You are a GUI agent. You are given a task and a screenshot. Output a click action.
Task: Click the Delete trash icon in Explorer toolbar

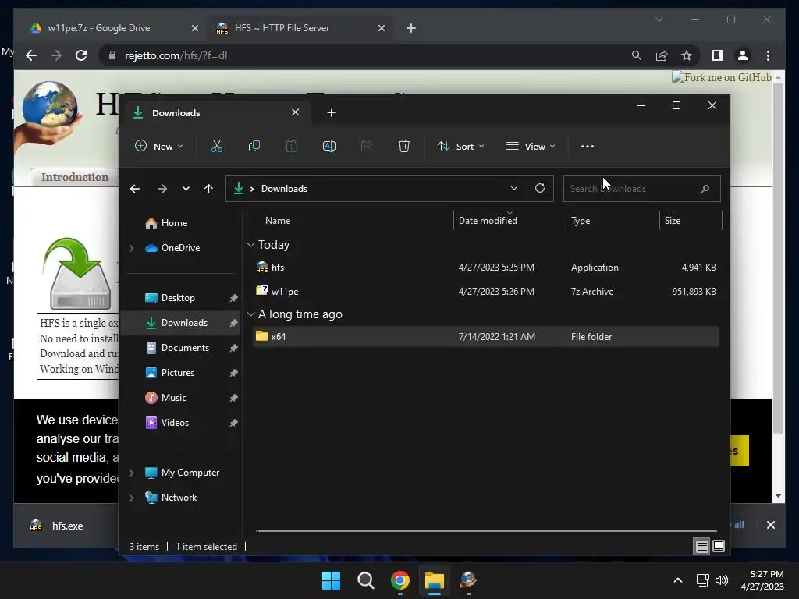(x=404, y=146)
